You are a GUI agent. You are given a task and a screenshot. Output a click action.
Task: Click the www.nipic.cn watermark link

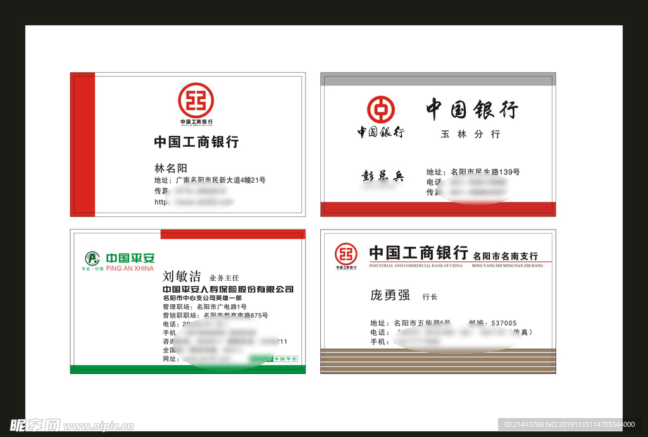click(99, 426)
